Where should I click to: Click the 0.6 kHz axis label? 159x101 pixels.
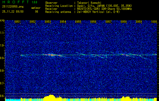point(2,96)
